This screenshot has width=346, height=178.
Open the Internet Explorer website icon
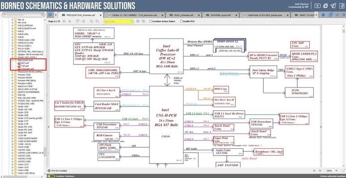(x=325, y=6)
